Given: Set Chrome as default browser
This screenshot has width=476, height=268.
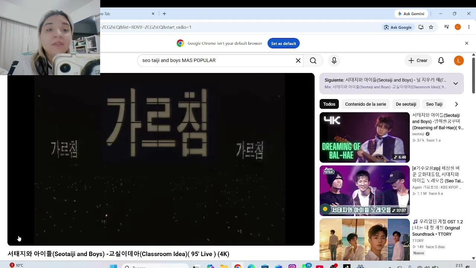Looking at the screenshot, I should click(283, 44).
